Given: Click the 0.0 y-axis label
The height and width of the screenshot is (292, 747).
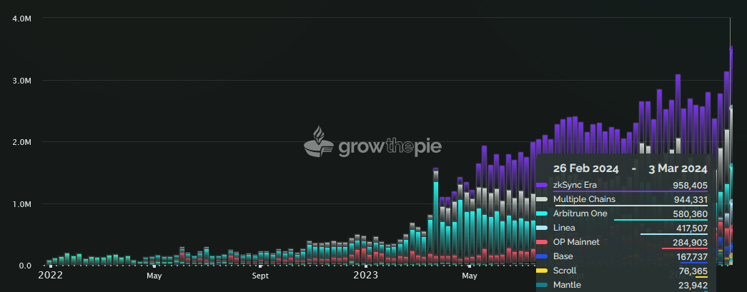Looking at the screenshot, I should click(x=26, y=266).
